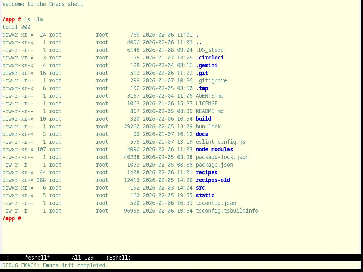Click the tsconfig.json file name

coord(216,203)
